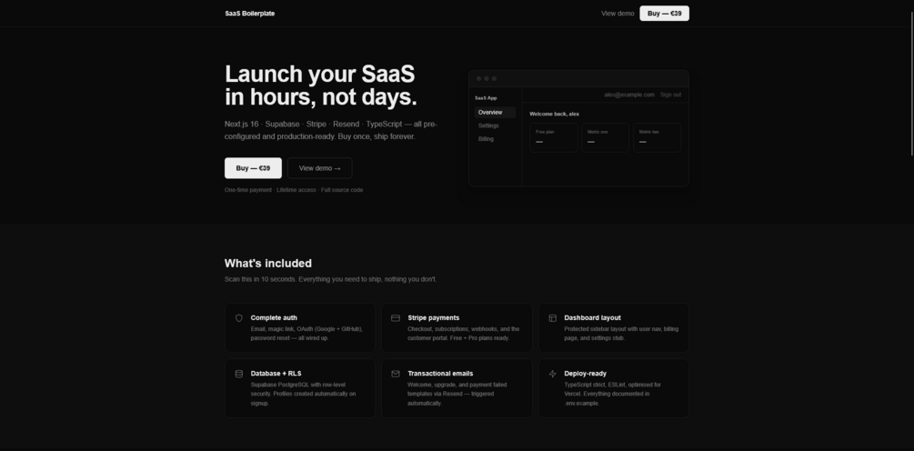Click the credit card icon beside Stripe payments
This screenshot has width=914, height=451.
coord(396,318)
